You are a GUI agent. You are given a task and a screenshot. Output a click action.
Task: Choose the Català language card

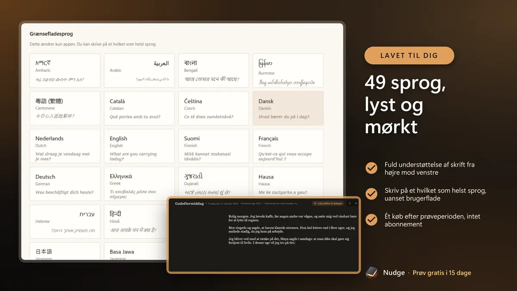[x=139, y=108]
